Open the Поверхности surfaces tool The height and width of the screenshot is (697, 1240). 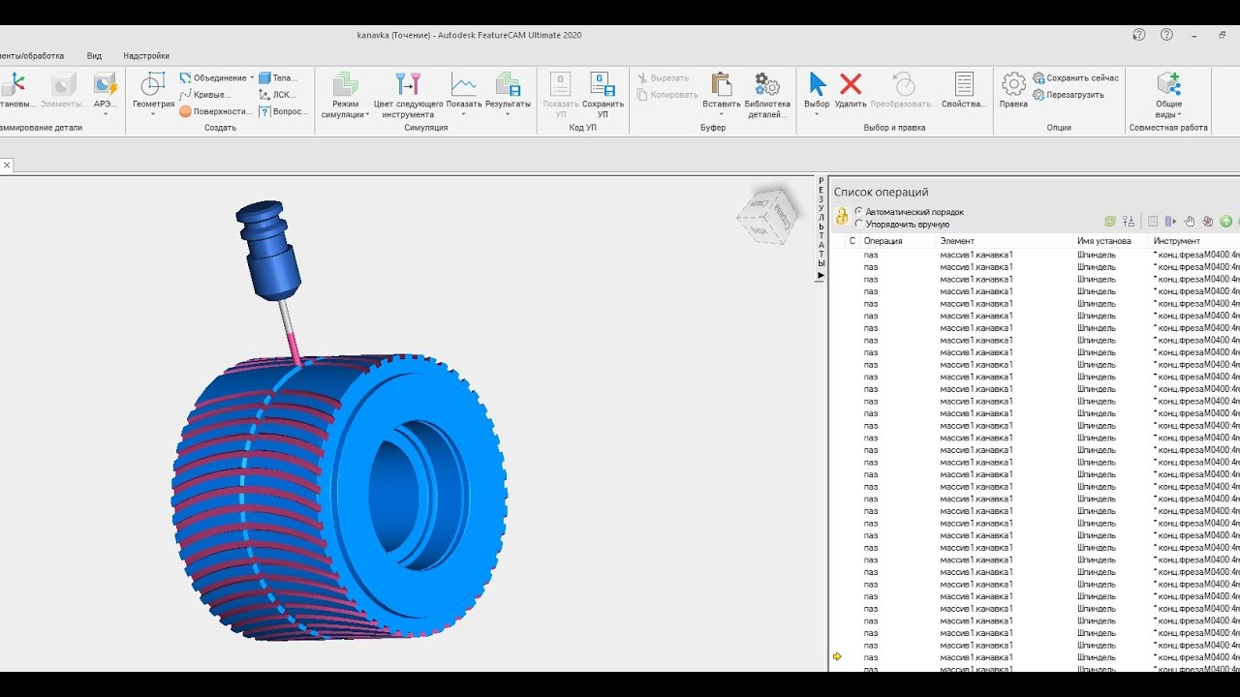(215, 111)
